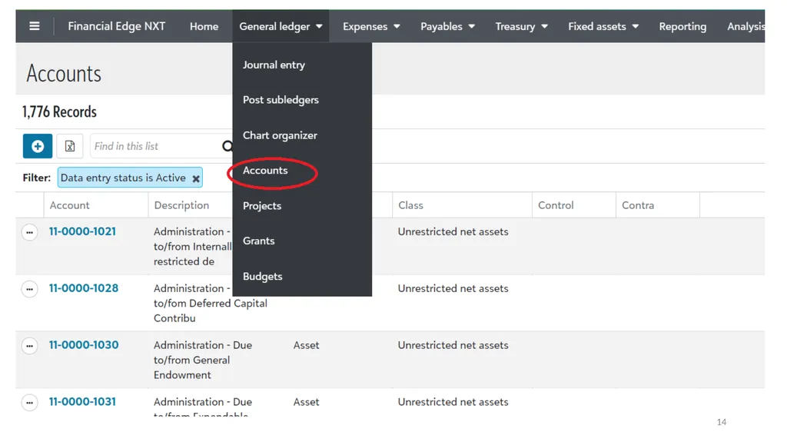Open the Reporting section
The image size is (787, 442).
click(x=682, y=26)
